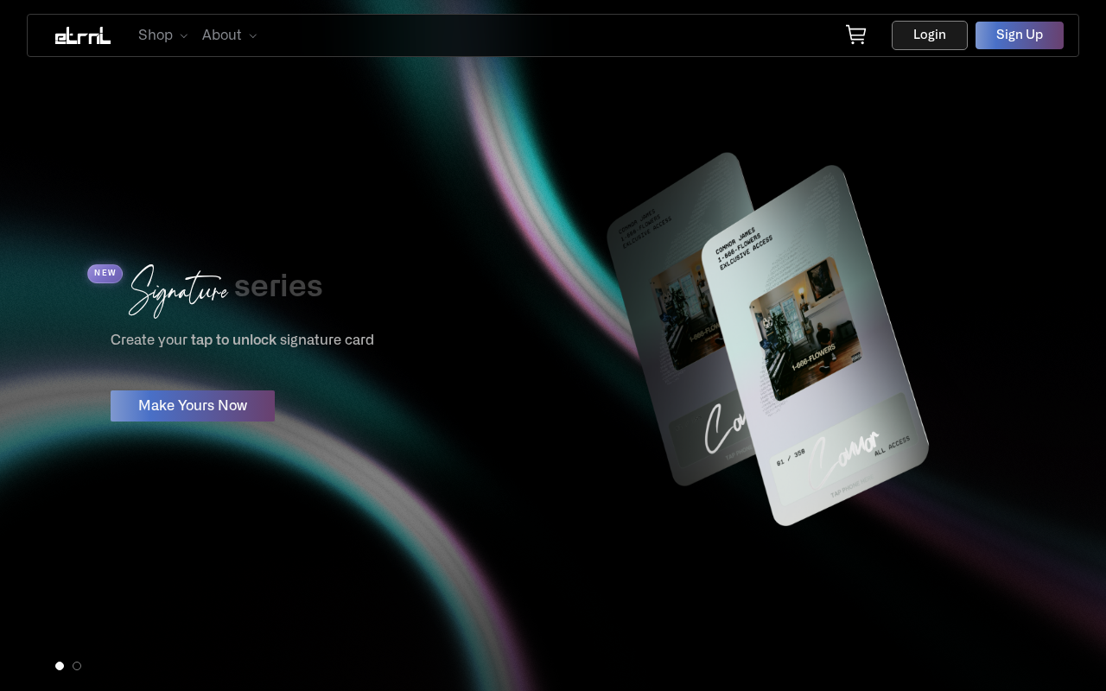Open the shopping cart
The width and height of the screenshot is (1106, 691).
tap(855, 35)
